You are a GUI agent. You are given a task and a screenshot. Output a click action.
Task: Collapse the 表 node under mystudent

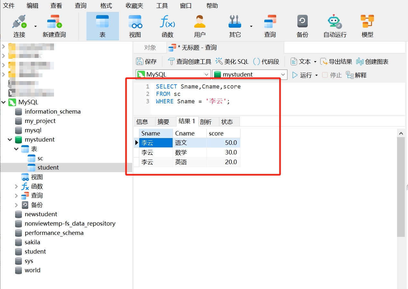pos(16,149)
